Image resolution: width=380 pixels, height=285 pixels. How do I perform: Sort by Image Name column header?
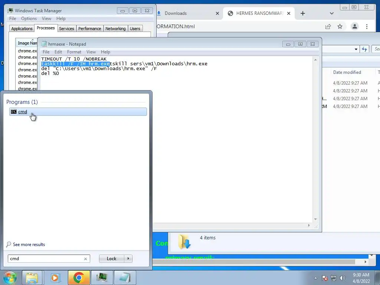27,43
